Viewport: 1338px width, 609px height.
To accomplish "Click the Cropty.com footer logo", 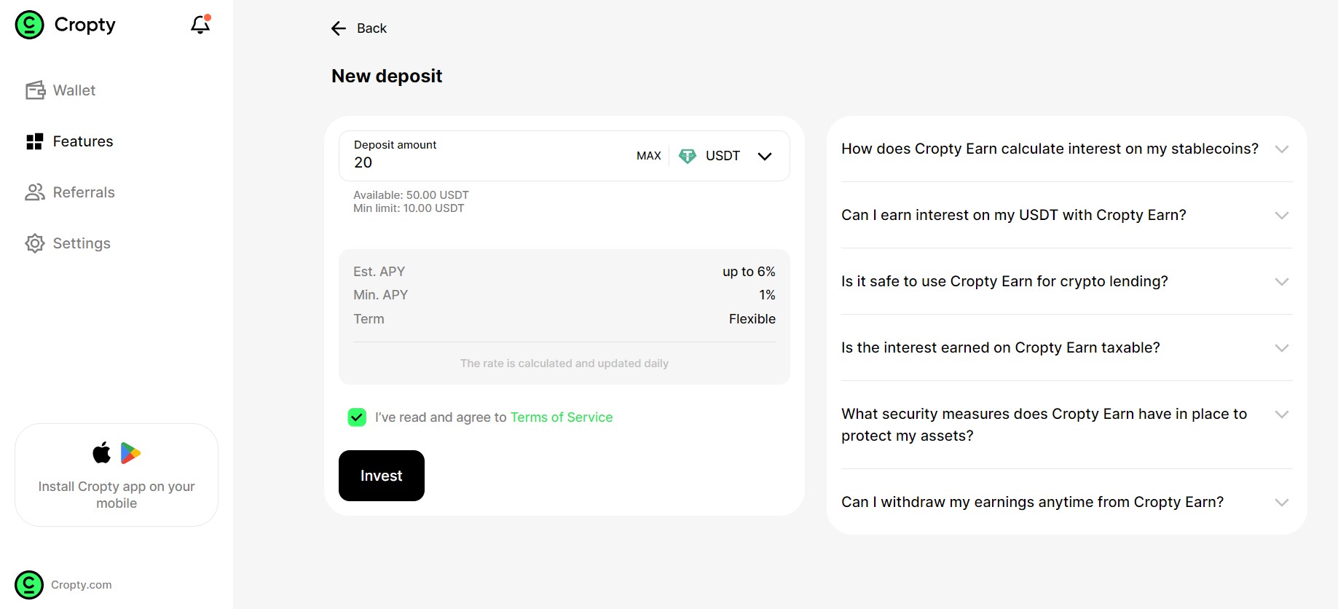I will point(29,585).
